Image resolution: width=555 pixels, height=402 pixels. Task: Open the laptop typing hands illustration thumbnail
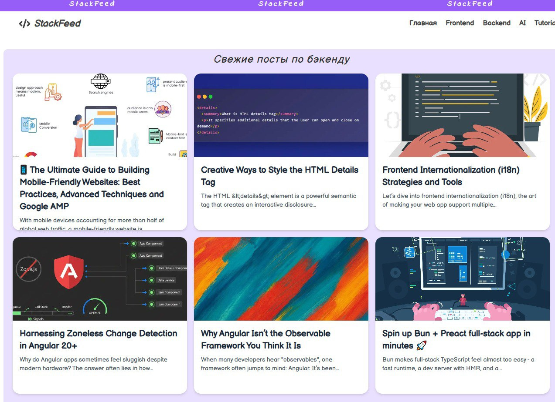coord(463,115)
